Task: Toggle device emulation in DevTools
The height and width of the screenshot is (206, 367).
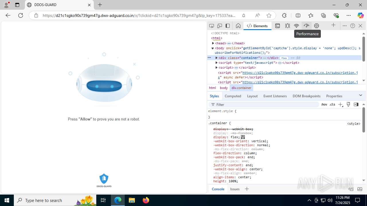Action: tap(220, 26)
